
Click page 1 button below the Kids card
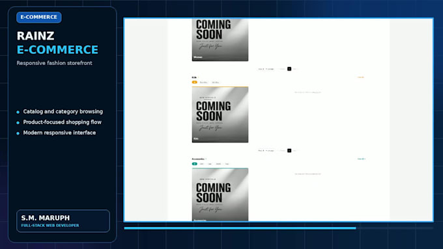coord(289,151)
